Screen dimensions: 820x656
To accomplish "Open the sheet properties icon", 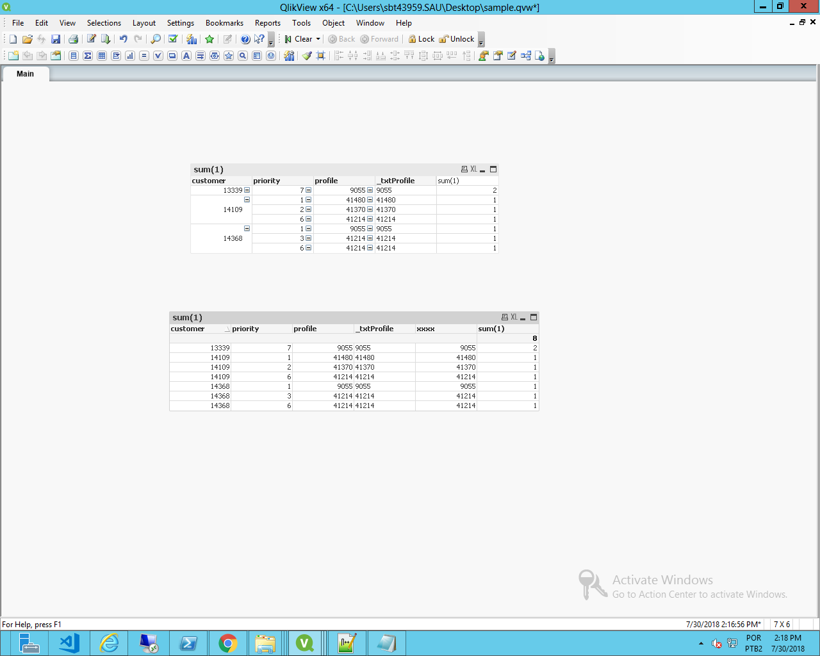I will [56, 56].
